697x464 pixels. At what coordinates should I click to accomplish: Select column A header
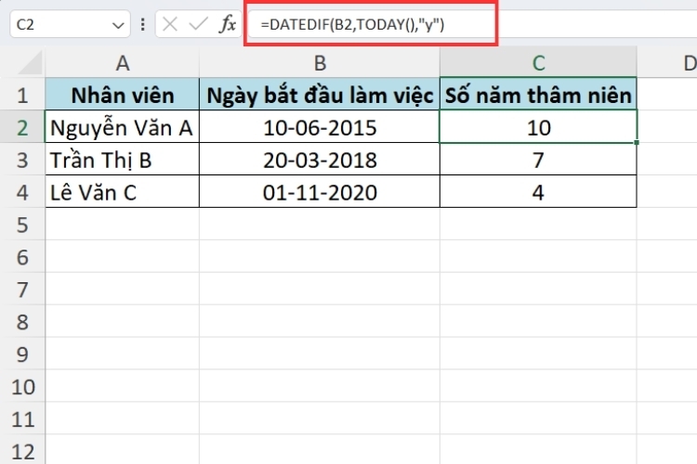coord(123,63)
